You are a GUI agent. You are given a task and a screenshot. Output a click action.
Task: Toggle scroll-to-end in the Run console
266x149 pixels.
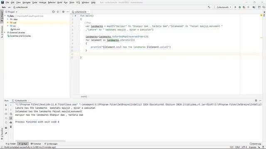click(11, 118)
